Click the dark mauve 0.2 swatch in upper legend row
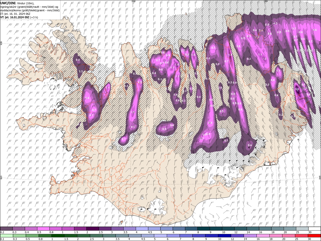The image size is (321, 241). 6,228
